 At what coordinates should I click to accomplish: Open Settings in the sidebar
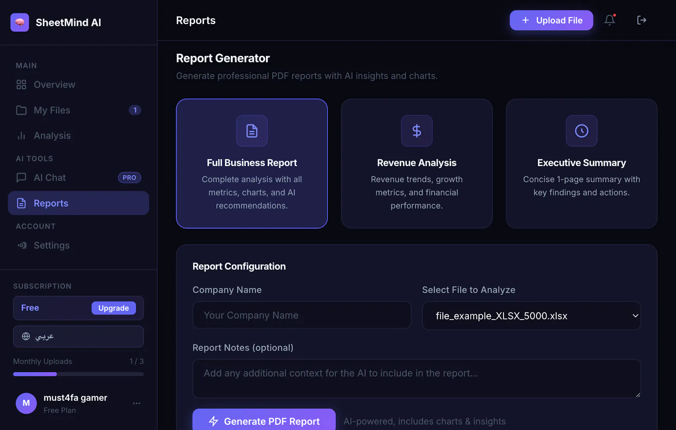tap(79, 245)
